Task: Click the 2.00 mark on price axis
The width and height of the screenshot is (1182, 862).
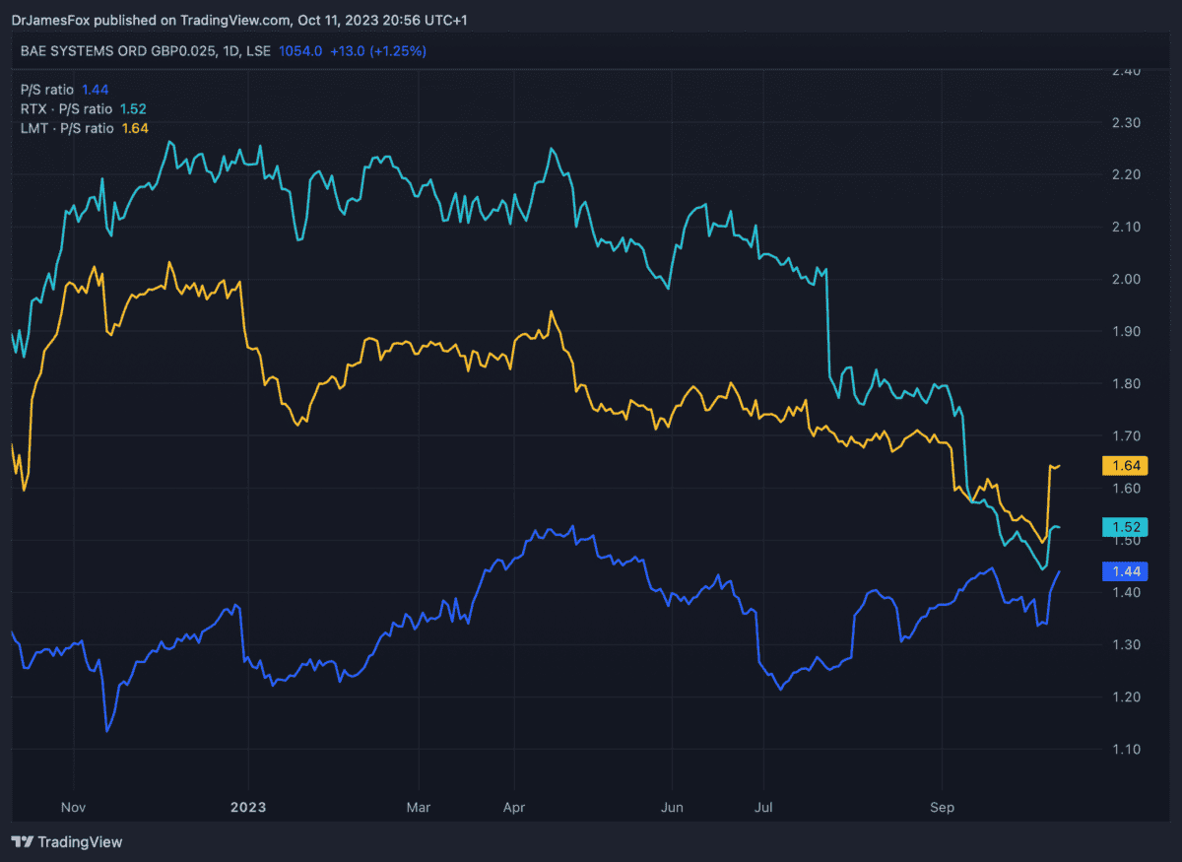Action: (x=1125, y=279)
